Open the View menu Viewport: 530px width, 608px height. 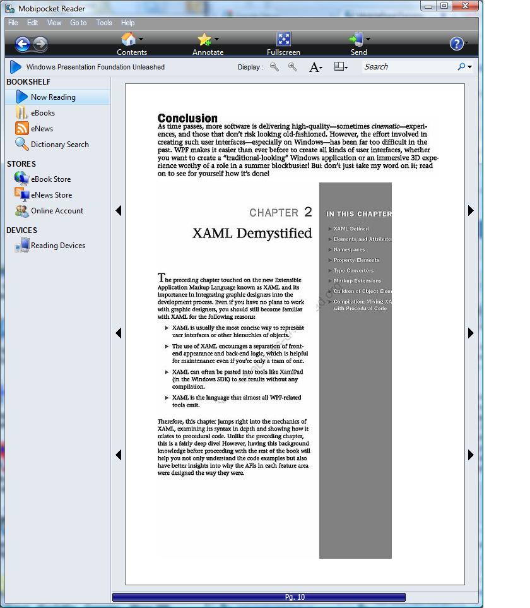(x=54, y=23)
